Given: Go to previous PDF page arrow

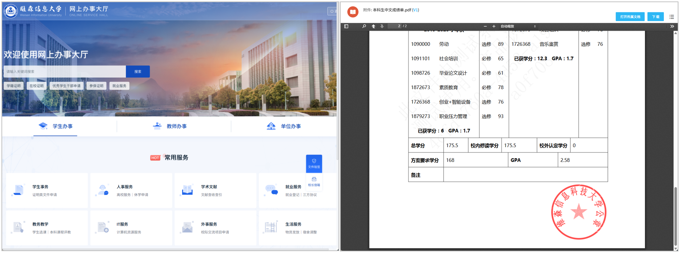Looking at the screenshot, I should (x=373, y=26).
